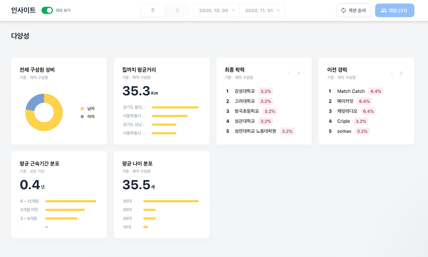Select 고려대학교 in 최종 학력 list
This screenshot has height=257, width=428.
tap(245, 101)
